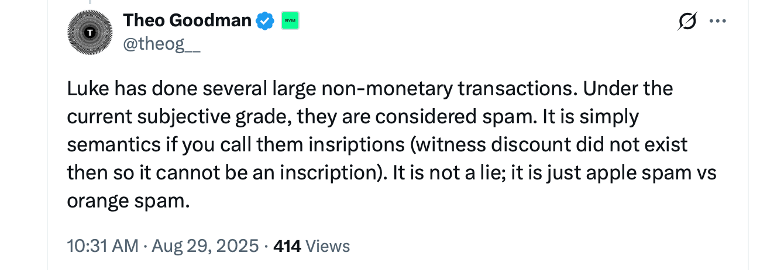Viewport: 784px width, 270px height.
Task: Open Grok explanation for this post
Action: click(687, 22)
